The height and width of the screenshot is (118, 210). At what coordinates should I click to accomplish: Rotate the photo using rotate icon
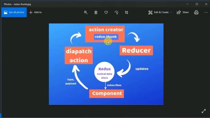pyautogui.click(x=116, y=12)
